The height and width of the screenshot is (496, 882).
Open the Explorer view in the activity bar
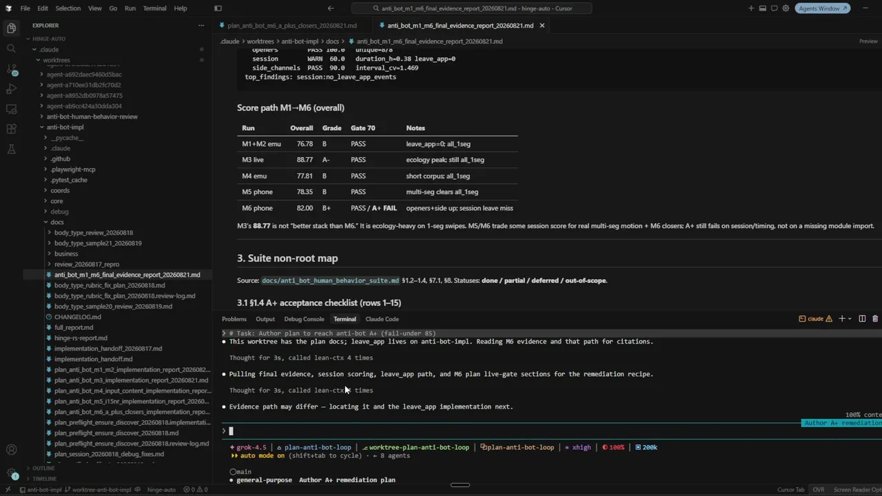(x=11, y=28)
